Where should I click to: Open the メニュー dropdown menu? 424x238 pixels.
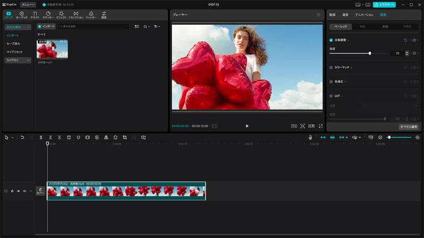28,5
